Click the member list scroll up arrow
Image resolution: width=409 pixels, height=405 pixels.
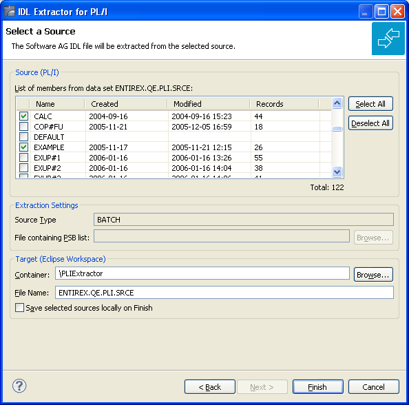pyautogui.click(x=337, y=103)
